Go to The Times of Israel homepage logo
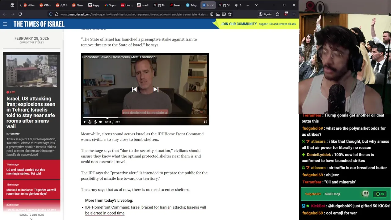The width and height of the screenshot is (391, 220). (x=39, y=24)
